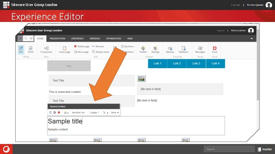Click the search magnifier icon beside HOME tab
This screenshot has height=154, width=275.
pos(25,38)
